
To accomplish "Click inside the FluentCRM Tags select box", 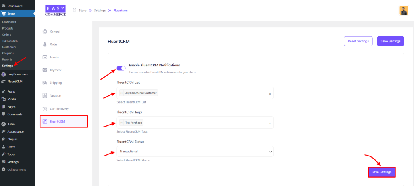I will [x=195, y=123].
